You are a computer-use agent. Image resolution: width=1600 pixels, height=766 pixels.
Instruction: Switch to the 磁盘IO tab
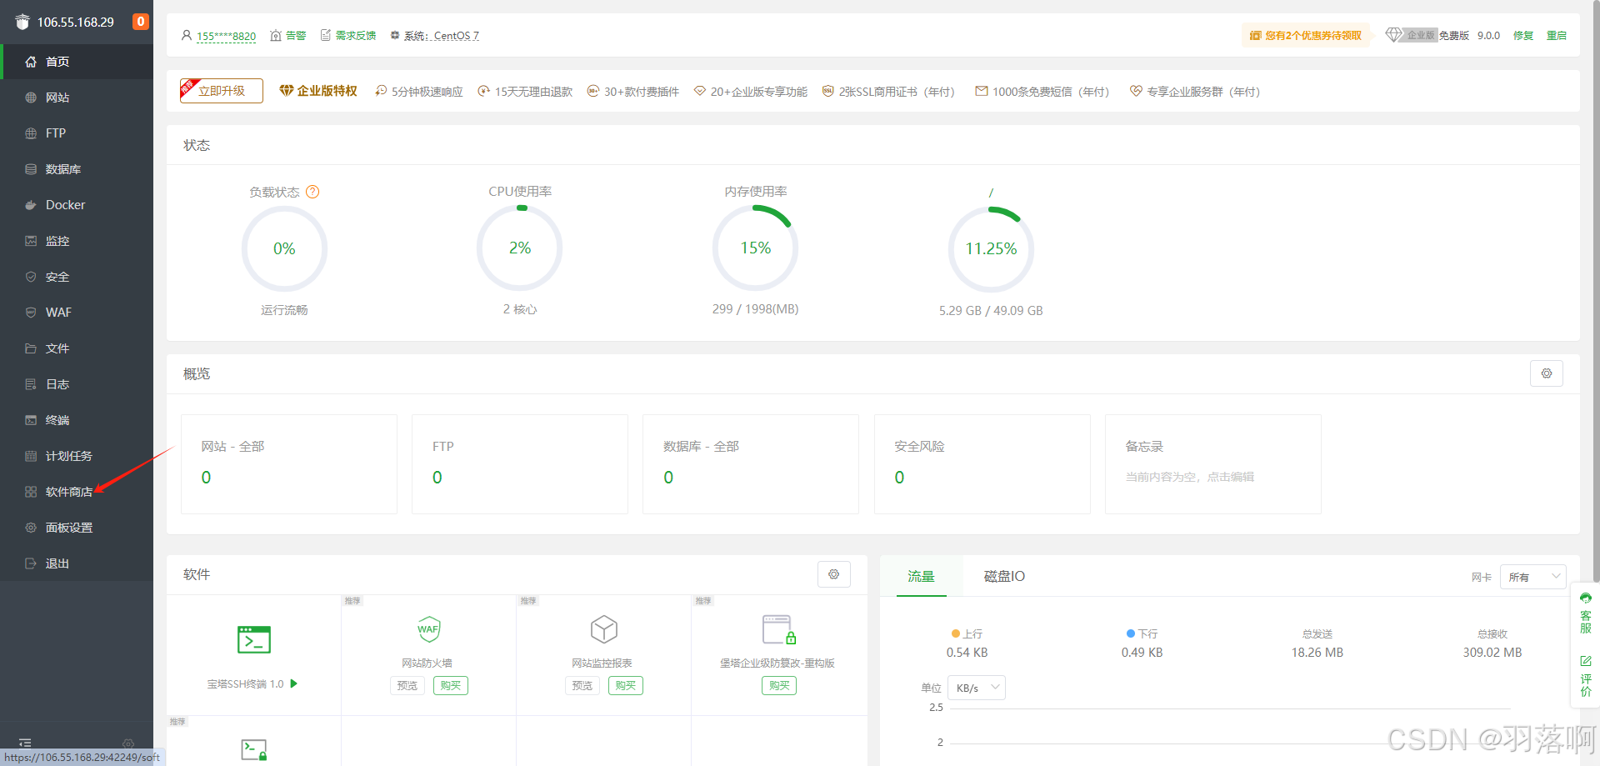(1004, 576)
